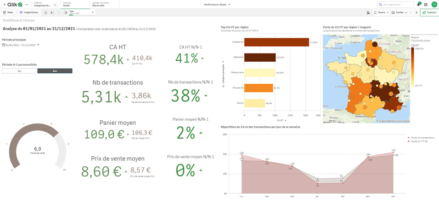
Task: Expand the Préparer Chargement dropdown arrow
Action: tap(55, 5)
